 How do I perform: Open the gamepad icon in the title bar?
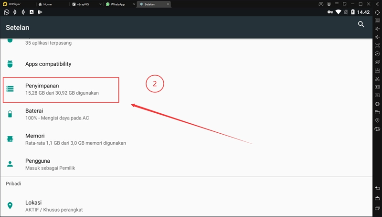[321, 4]
